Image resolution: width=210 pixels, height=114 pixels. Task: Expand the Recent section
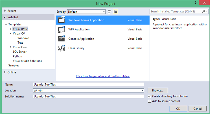coord(5,10)
